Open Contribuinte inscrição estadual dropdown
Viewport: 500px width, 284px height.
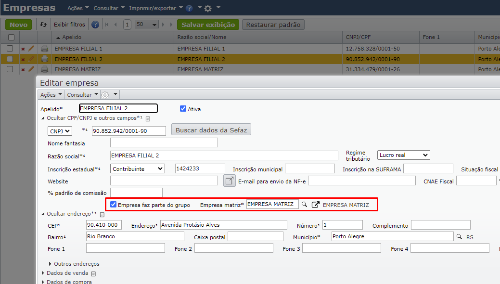tap(138, 168)
